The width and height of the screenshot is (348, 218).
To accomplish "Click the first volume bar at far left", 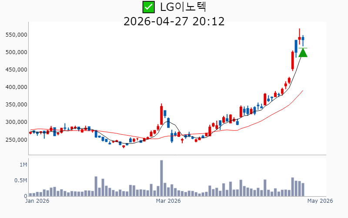I will [x=30, y=194].
